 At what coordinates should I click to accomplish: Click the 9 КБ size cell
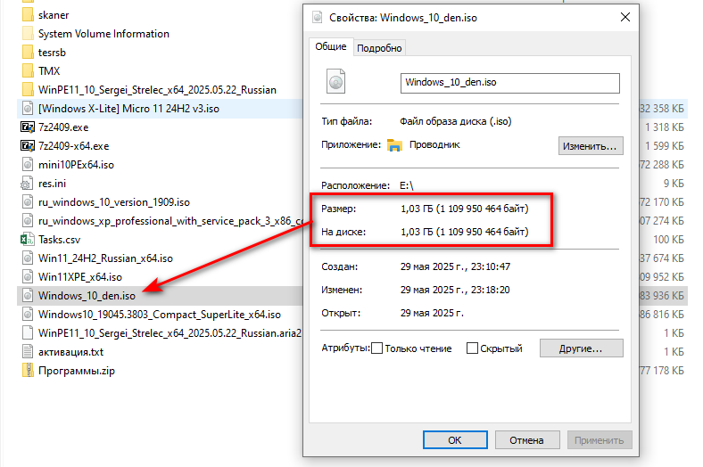[x=674, y=184]
